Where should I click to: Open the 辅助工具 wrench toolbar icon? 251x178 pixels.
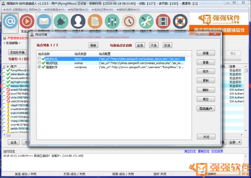(146, 21)
